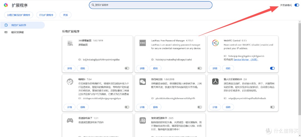Remove 微信网页版 with 移除 button
The image size is (301, 137).
[156, 107]
